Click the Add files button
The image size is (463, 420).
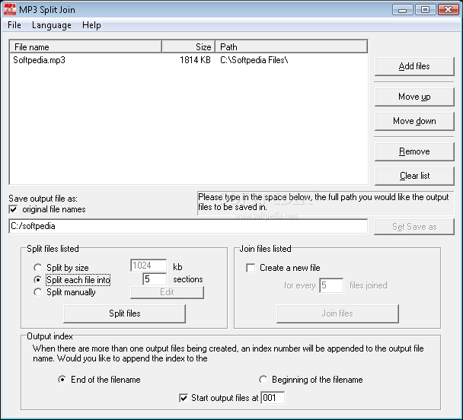tap(414, 66)
